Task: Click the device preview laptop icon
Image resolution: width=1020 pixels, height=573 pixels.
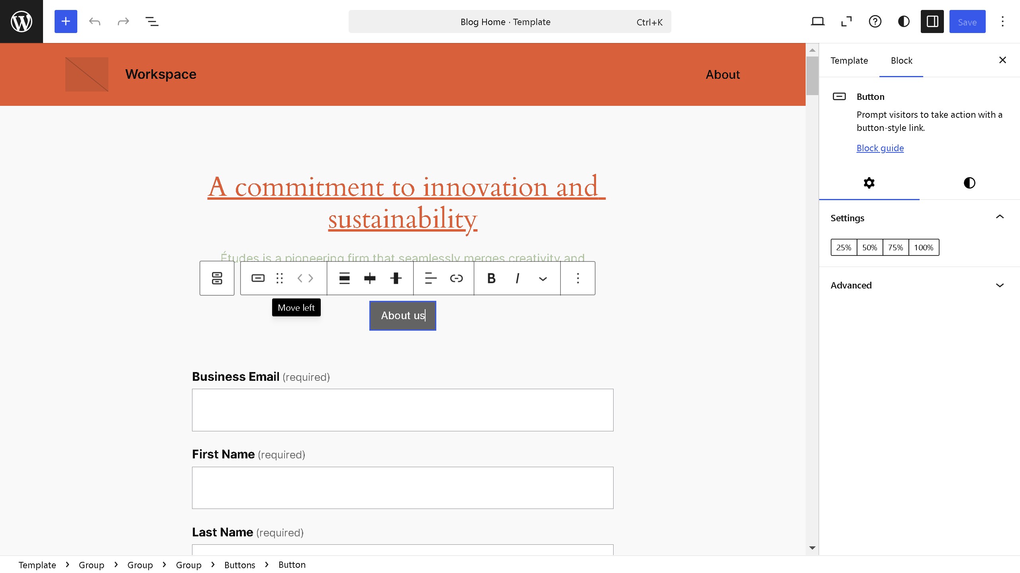Action: 818,21
